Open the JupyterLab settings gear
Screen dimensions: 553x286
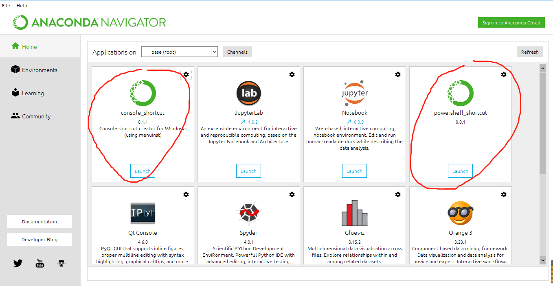[x=292, y=74]
